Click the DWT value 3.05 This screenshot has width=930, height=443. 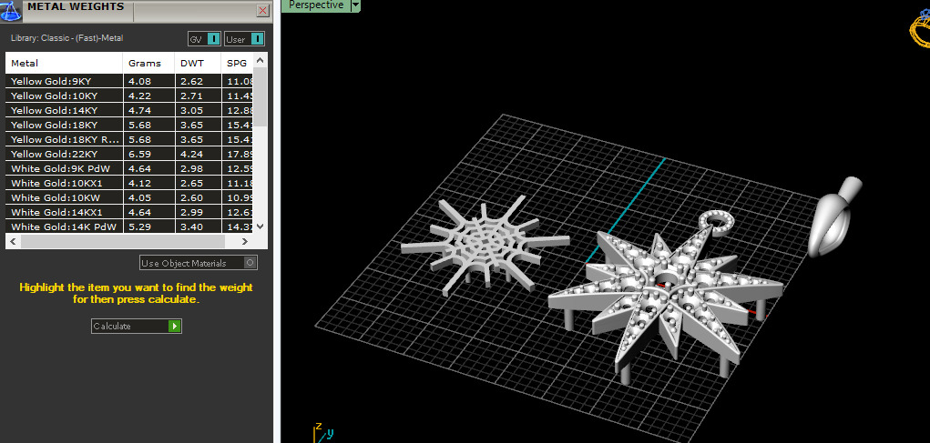190,110
